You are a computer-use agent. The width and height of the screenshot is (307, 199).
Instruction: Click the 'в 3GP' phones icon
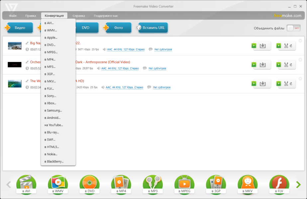(x=216, y=184)
